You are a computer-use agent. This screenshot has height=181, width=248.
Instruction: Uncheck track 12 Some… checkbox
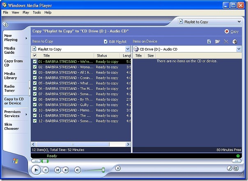34,121
